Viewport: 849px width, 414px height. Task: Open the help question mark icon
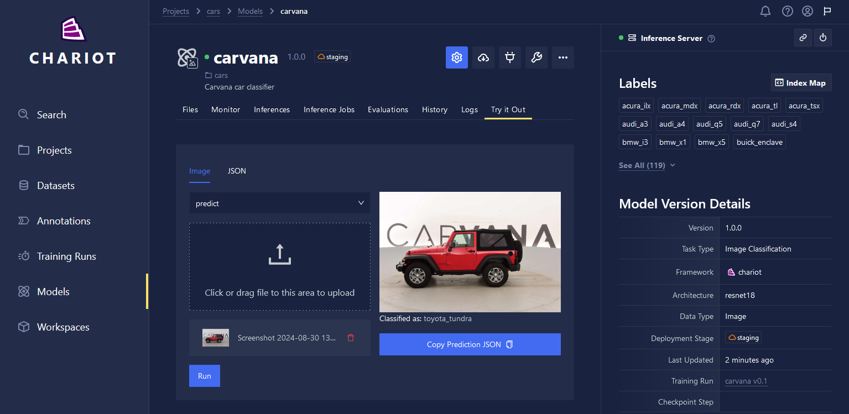788,11
